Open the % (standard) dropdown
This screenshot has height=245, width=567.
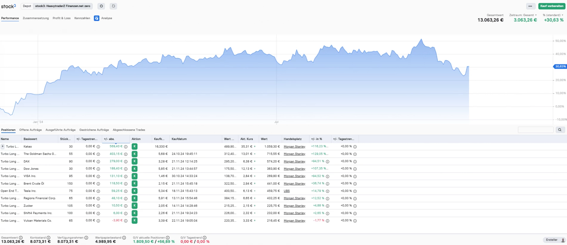553,15
